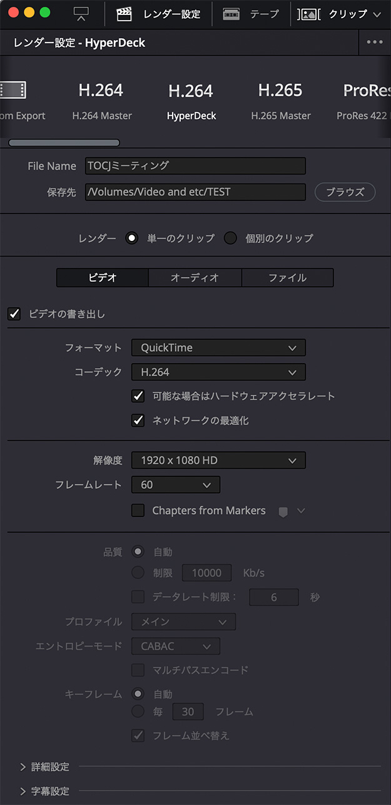The height and width of the screenshot is (805, 391).
Task: Click the ブラウズ button
Action: (x=345, y=192)
